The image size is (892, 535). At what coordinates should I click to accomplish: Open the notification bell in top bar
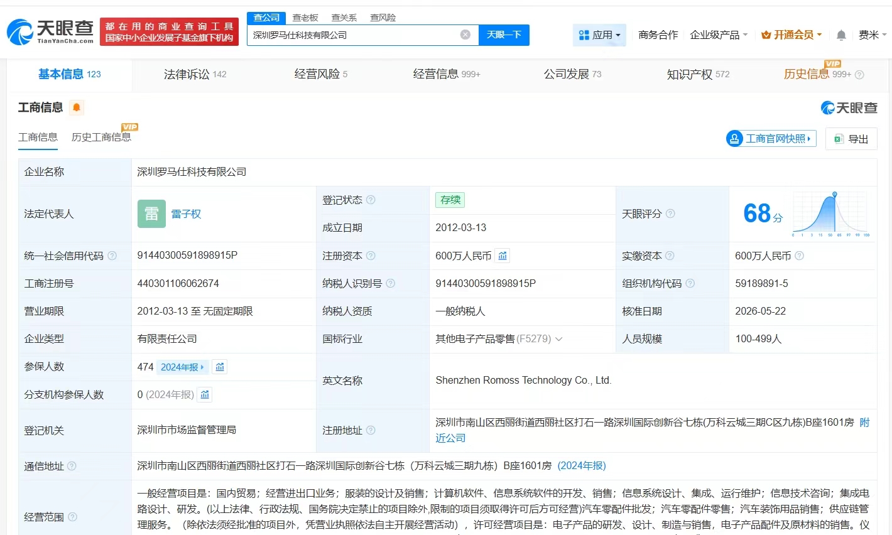tap(841, 35)
